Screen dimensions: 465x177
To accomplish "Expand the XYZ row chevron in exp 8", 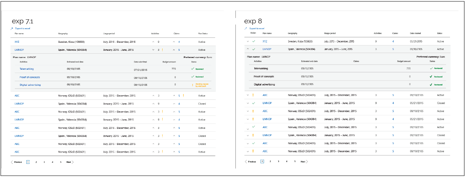I will point(248,42).
